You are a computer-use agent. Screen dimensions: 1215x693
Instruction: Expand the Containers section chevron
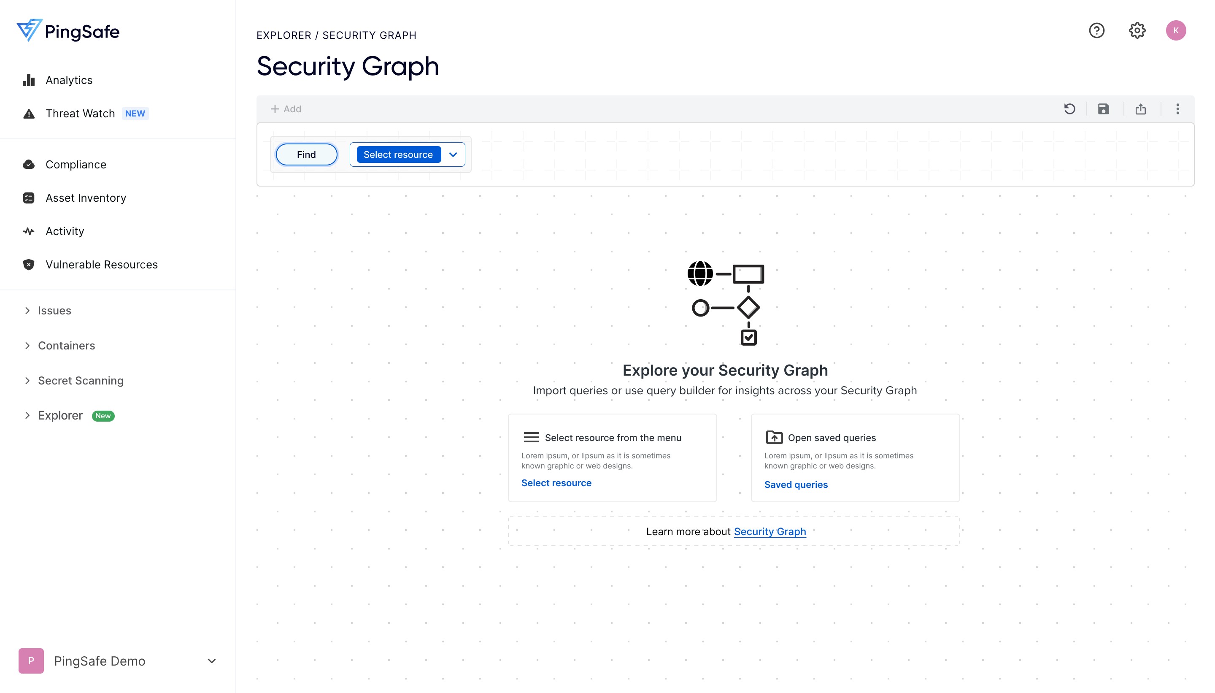[x=27, y=346]
